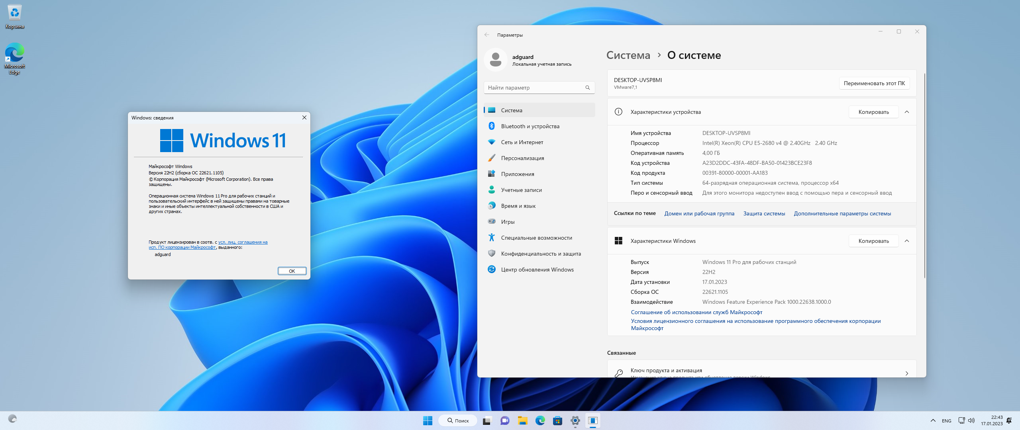Screen dimensions: 1020x430
Task: Open Дополнительные параметры системы link
Action: point(842,213)
